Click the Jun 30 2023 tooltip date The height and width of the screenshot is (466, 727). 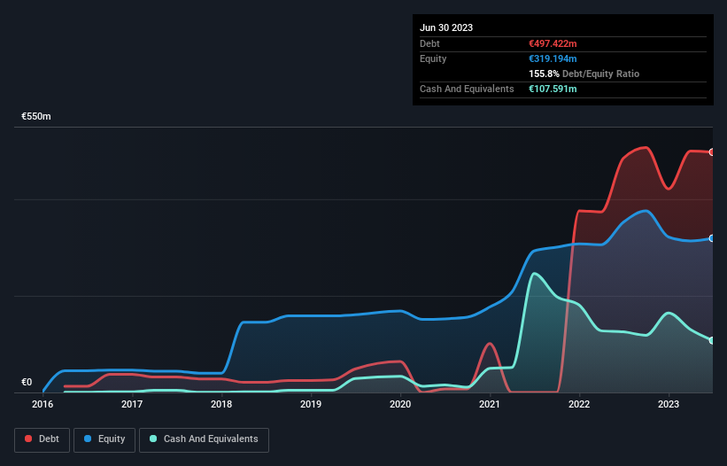[x=446, y=27]
